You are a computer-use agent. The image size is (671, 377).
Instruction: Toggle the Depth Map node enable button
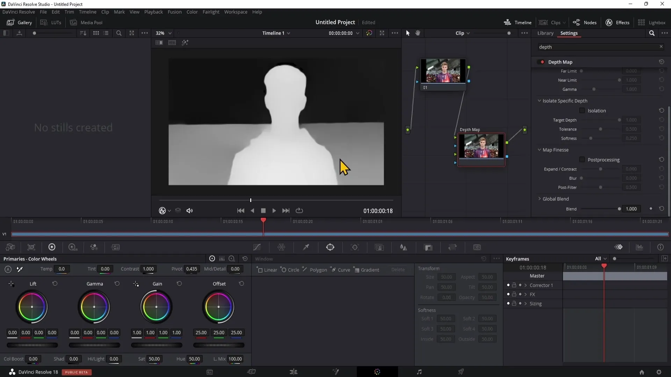tap(541, 62)
